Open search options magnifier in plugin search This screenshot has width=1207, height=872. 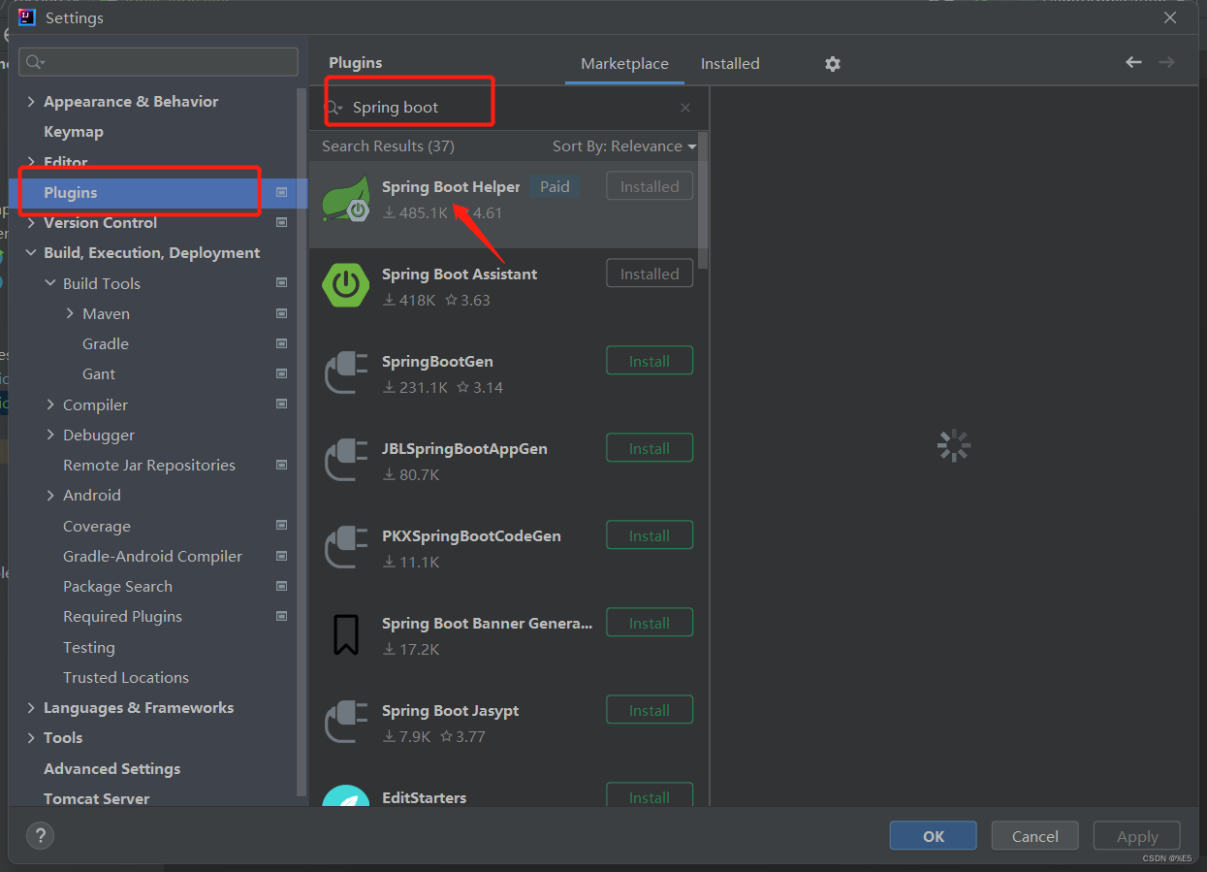pyautogui.click(x=334, y=108)
